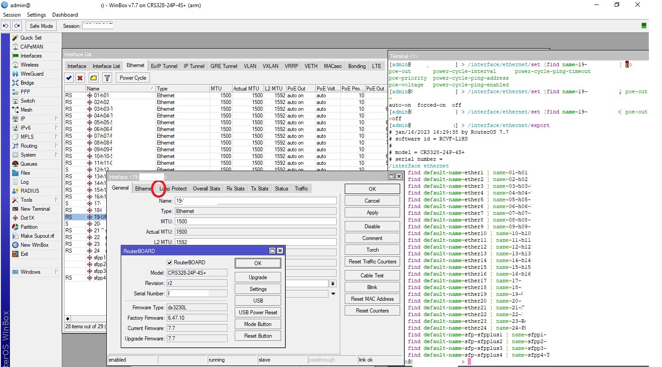Viewport: 662px width, 367px height.
Task: Switch to the EoIP Tunnel tab
Action: [x=164, y=66]
